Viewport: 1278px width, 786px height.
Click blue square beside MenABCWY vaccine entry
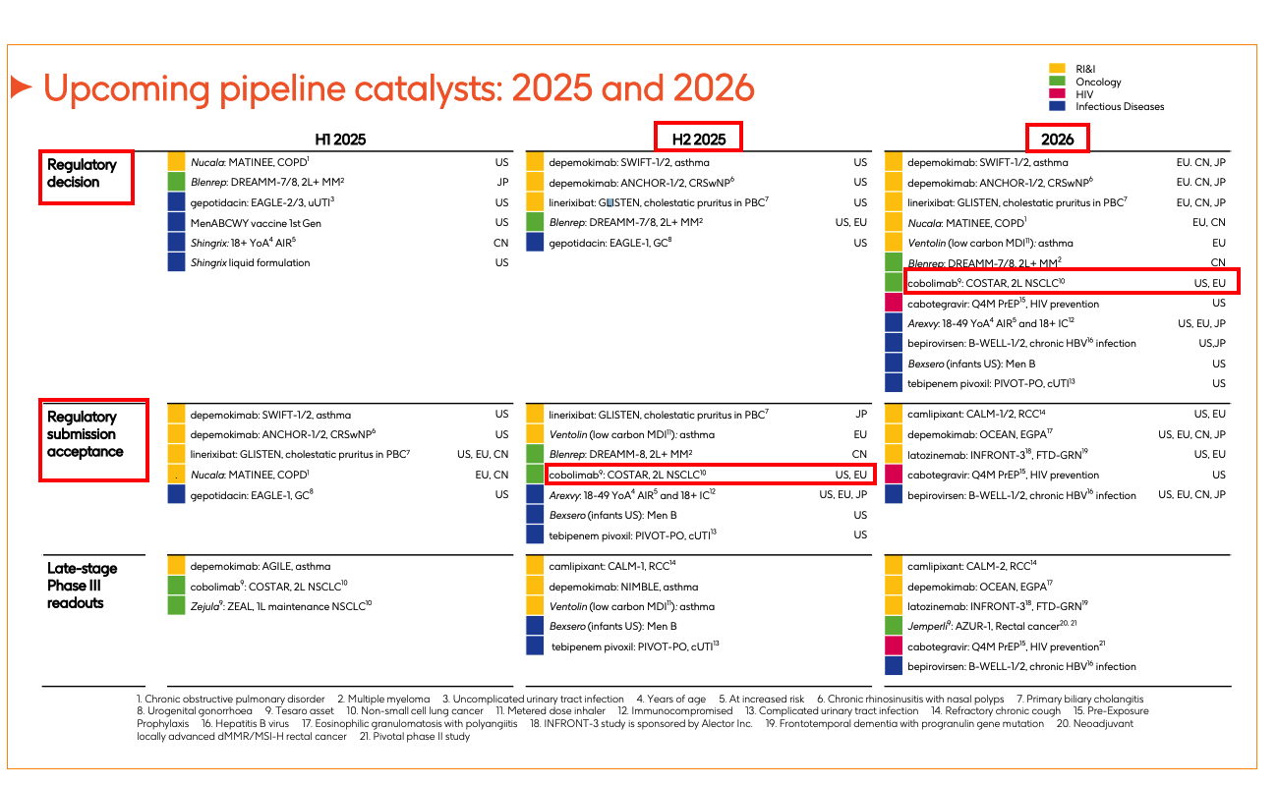click(176, 222)
